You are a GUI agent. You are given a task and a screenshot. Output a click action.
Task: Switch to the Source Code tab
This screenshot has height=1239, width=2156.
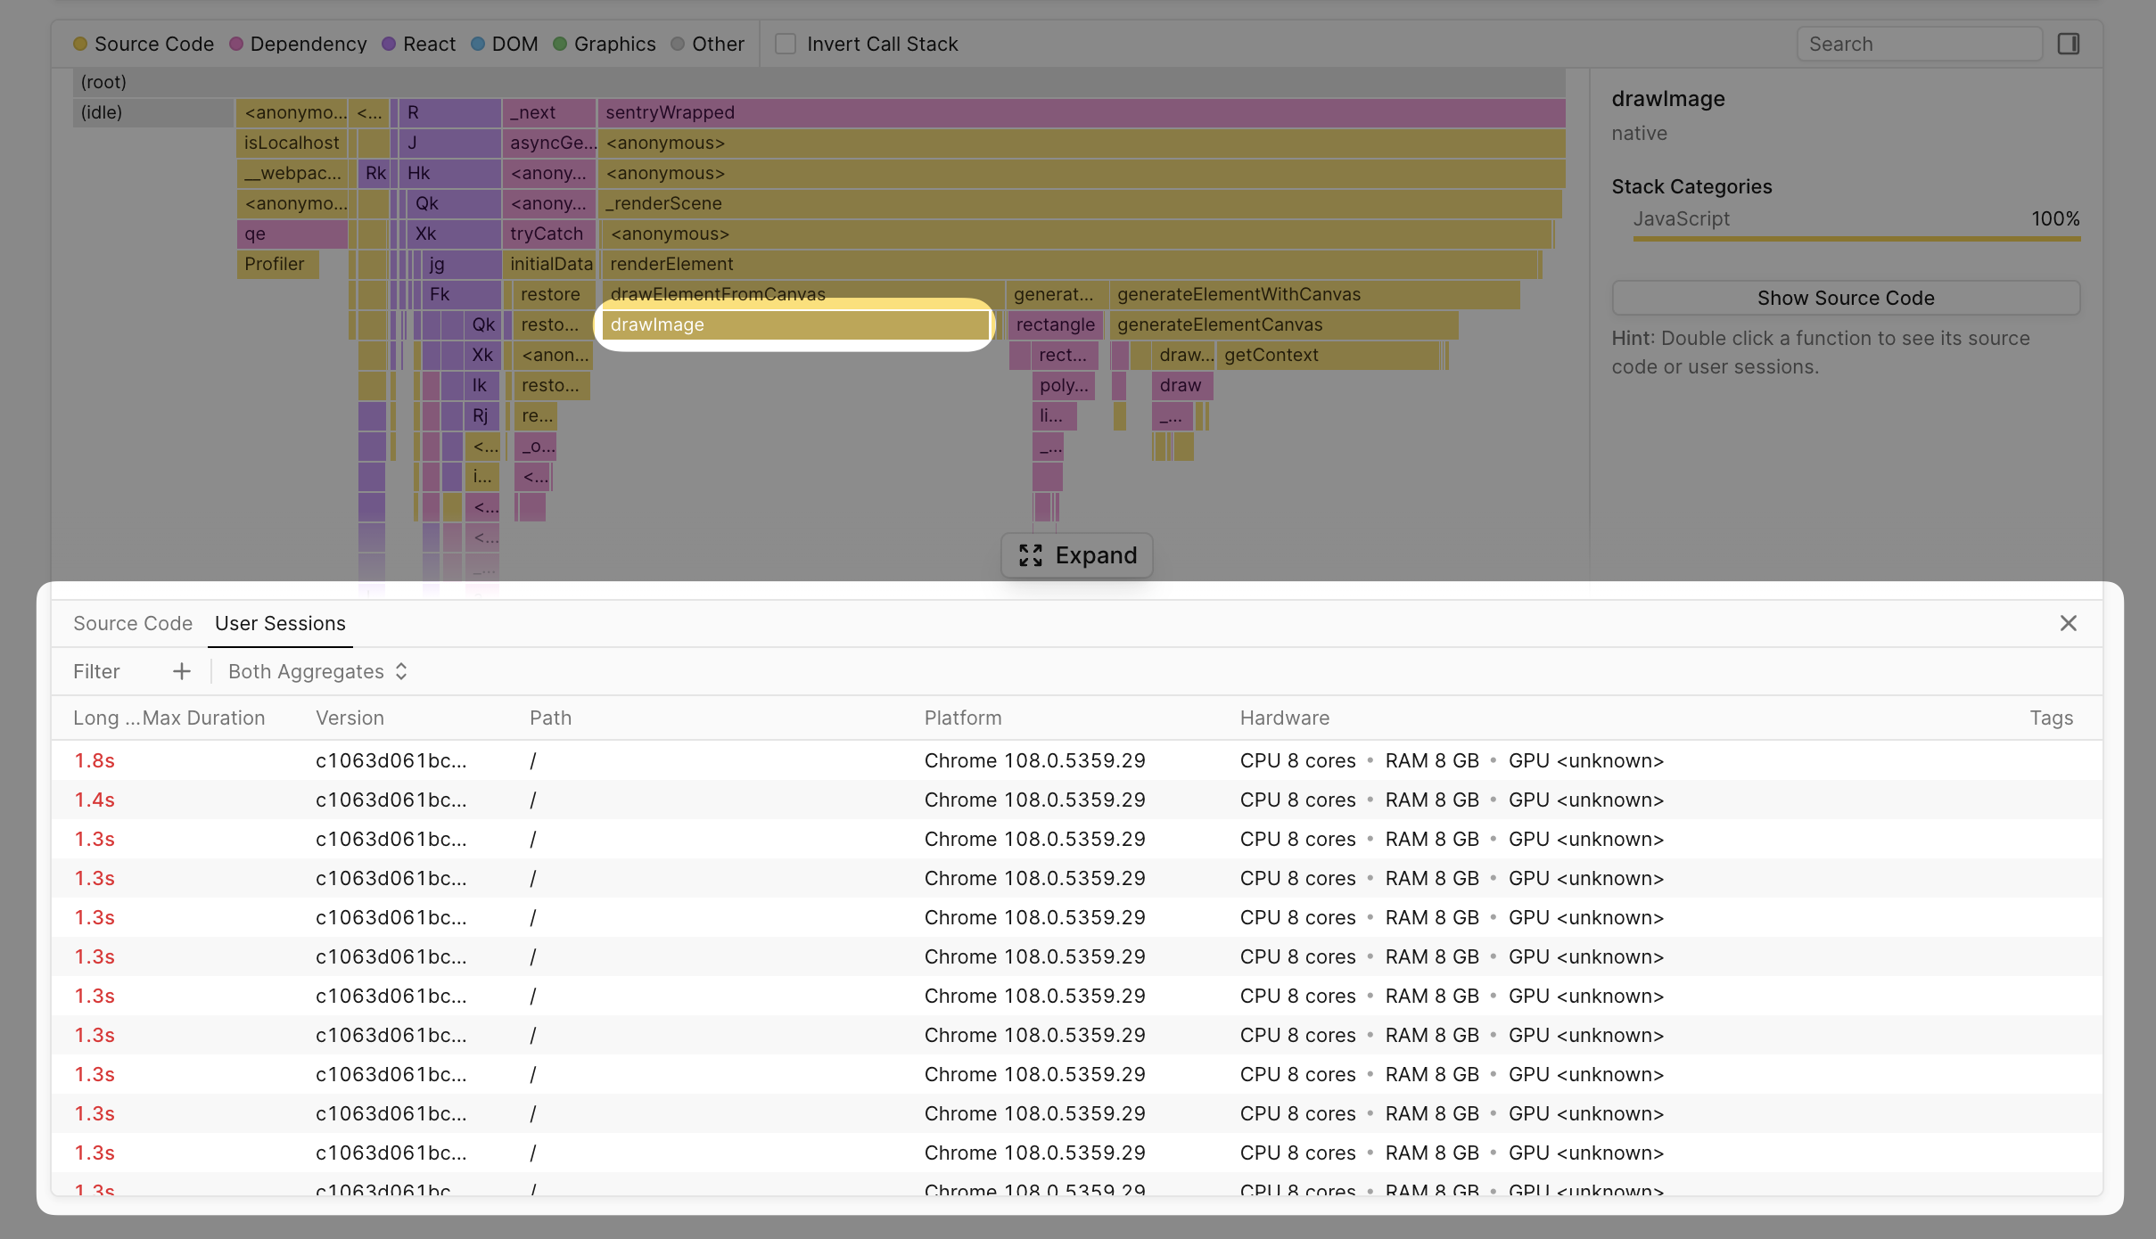point(133,623)
